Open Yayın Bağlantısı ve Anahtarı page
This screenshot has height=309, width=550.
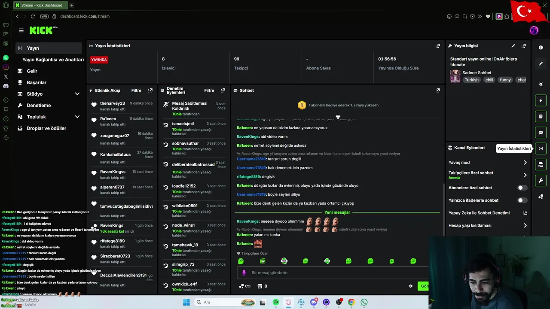click(53, 60)
